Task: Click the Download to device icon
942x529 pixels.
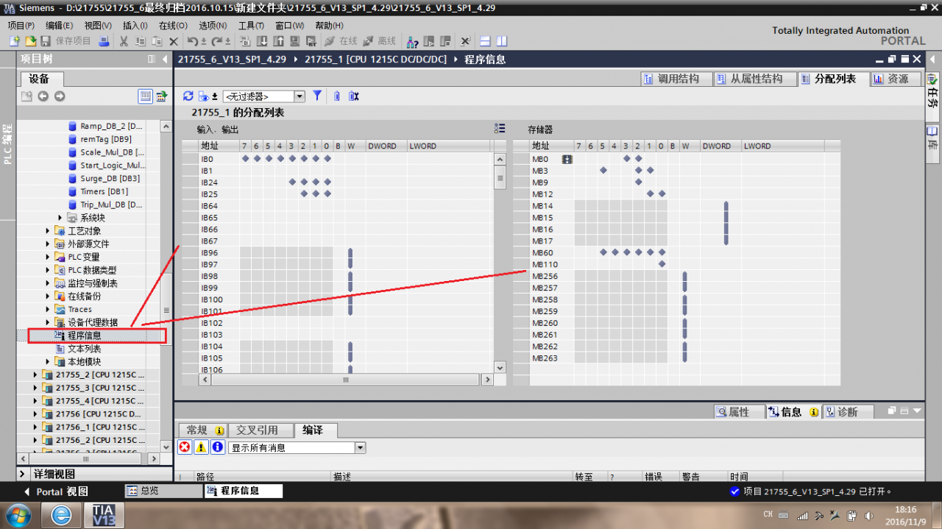Action: 263,41
